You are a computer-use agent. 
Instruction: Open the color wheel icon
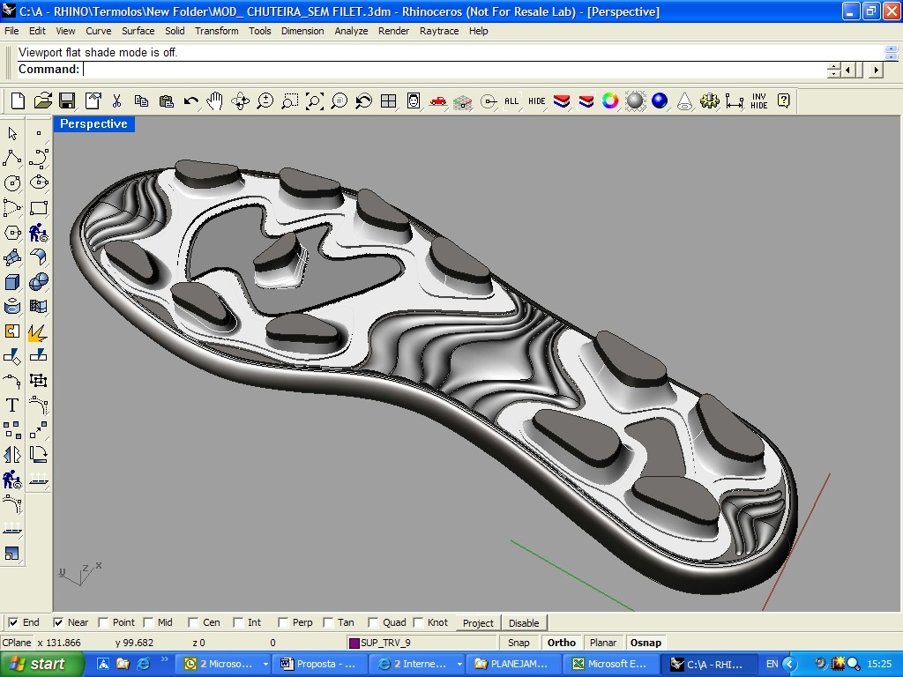coord(610,101)
